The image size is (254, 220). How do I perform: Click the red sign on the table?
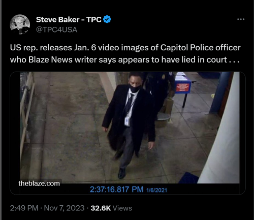click(x=183, y=87)
